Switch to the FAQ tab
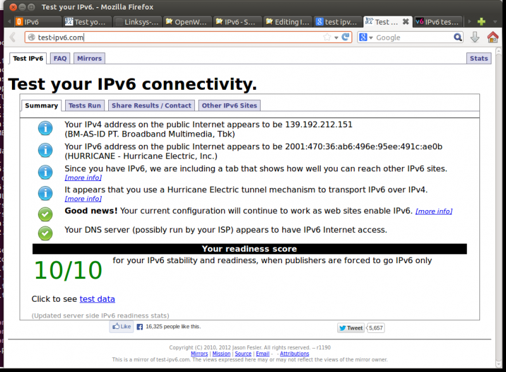This screenshot has height=372, width=506. [59, 58]
